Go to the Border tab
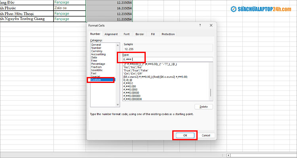The width and height of the screenshot is (297, 158). [x=139, y=34]
